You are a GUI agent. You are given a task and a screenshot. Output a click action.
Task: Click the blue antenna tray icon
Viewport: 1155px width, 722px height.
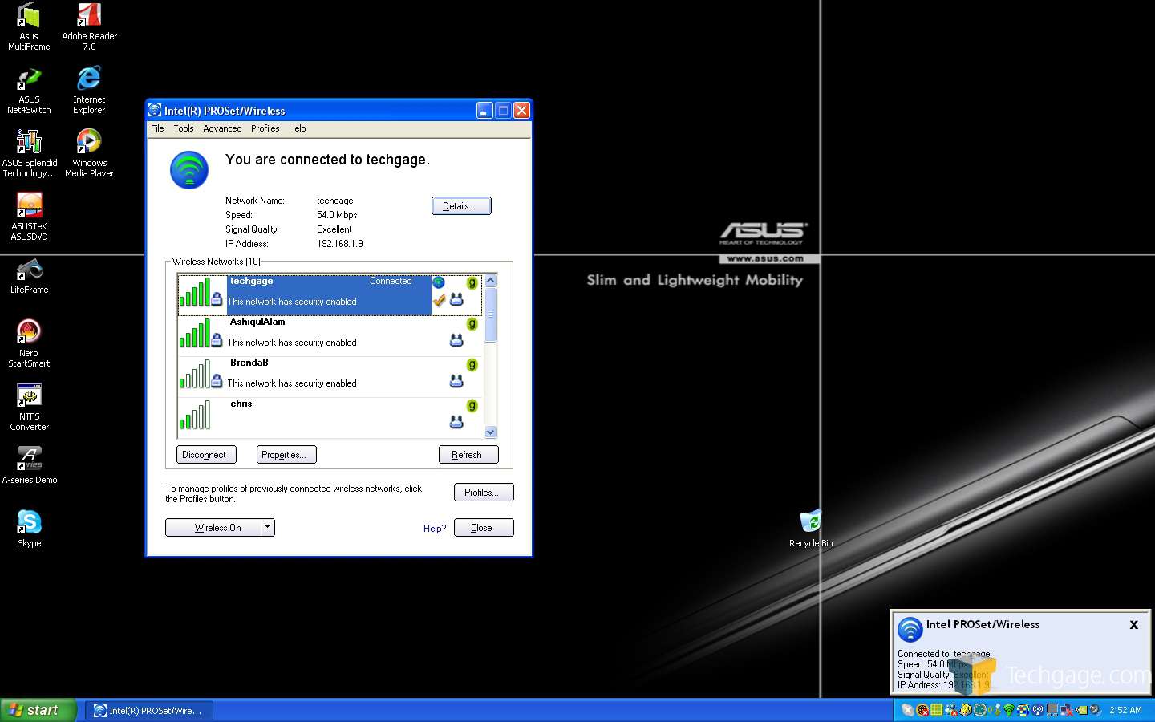pos(1038,710)
